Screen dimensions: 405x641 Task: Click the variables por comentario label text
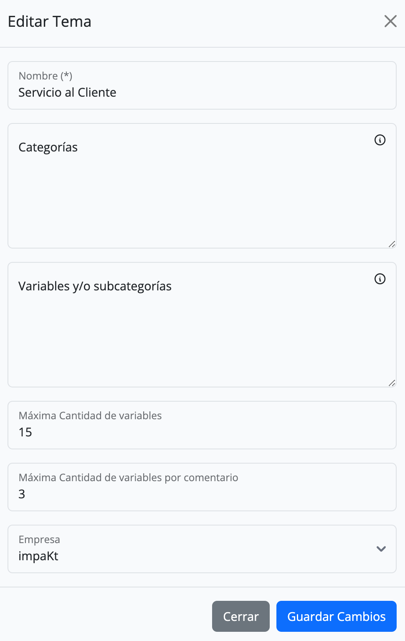click(128, 477)
